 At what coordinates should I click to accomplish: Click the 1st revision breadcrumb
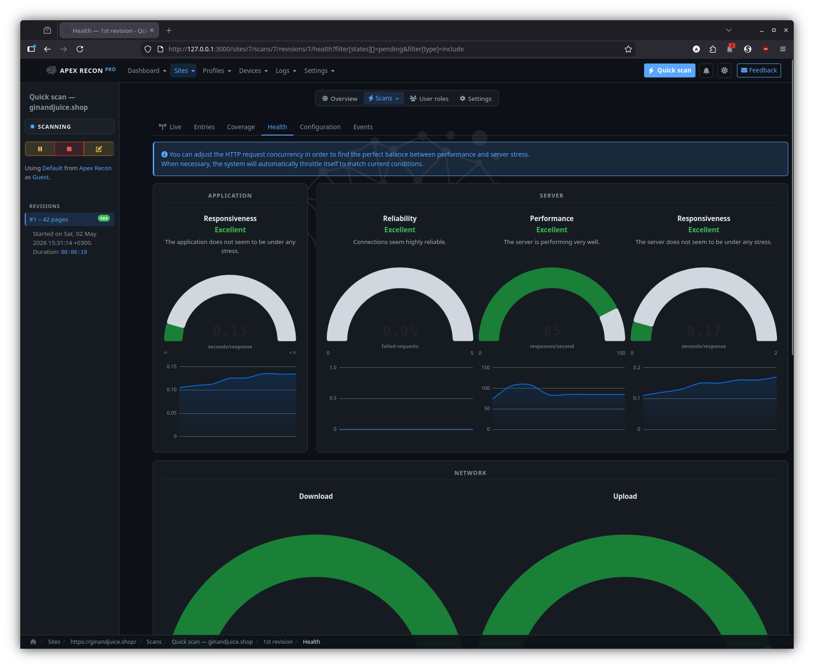tap(278, 642)
